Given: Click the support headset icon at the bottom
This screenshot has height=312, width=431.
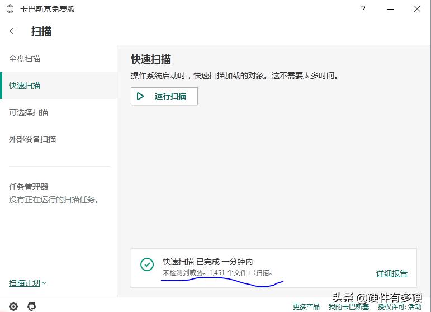Looking at the screenshot, I should pos(32,306).
